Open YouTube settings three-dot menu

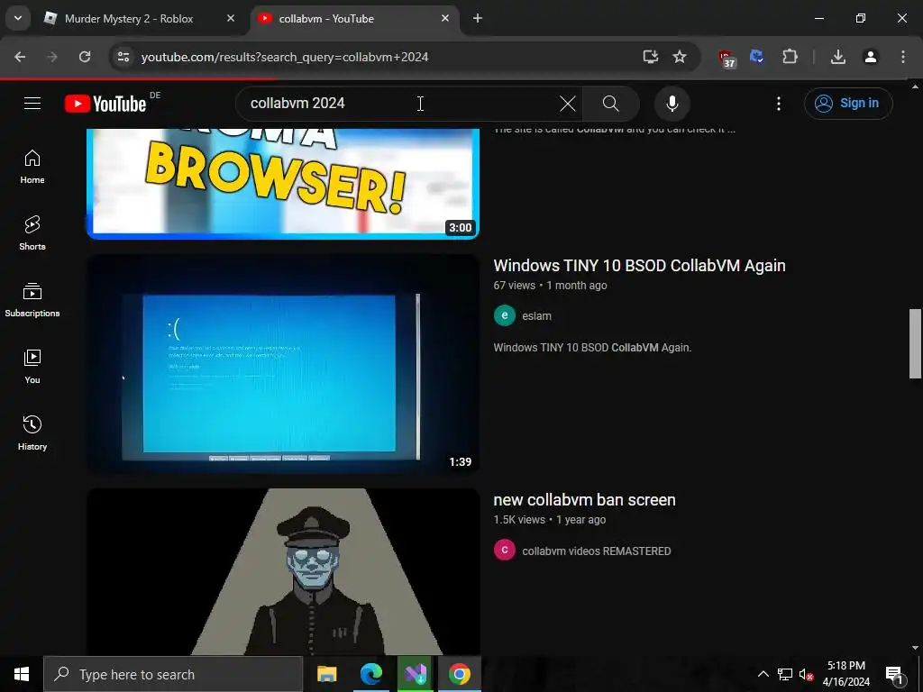(779, 104)
